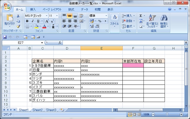Copy selection with the Copy icon
190x119 pixels.
(x=18, y=21)
